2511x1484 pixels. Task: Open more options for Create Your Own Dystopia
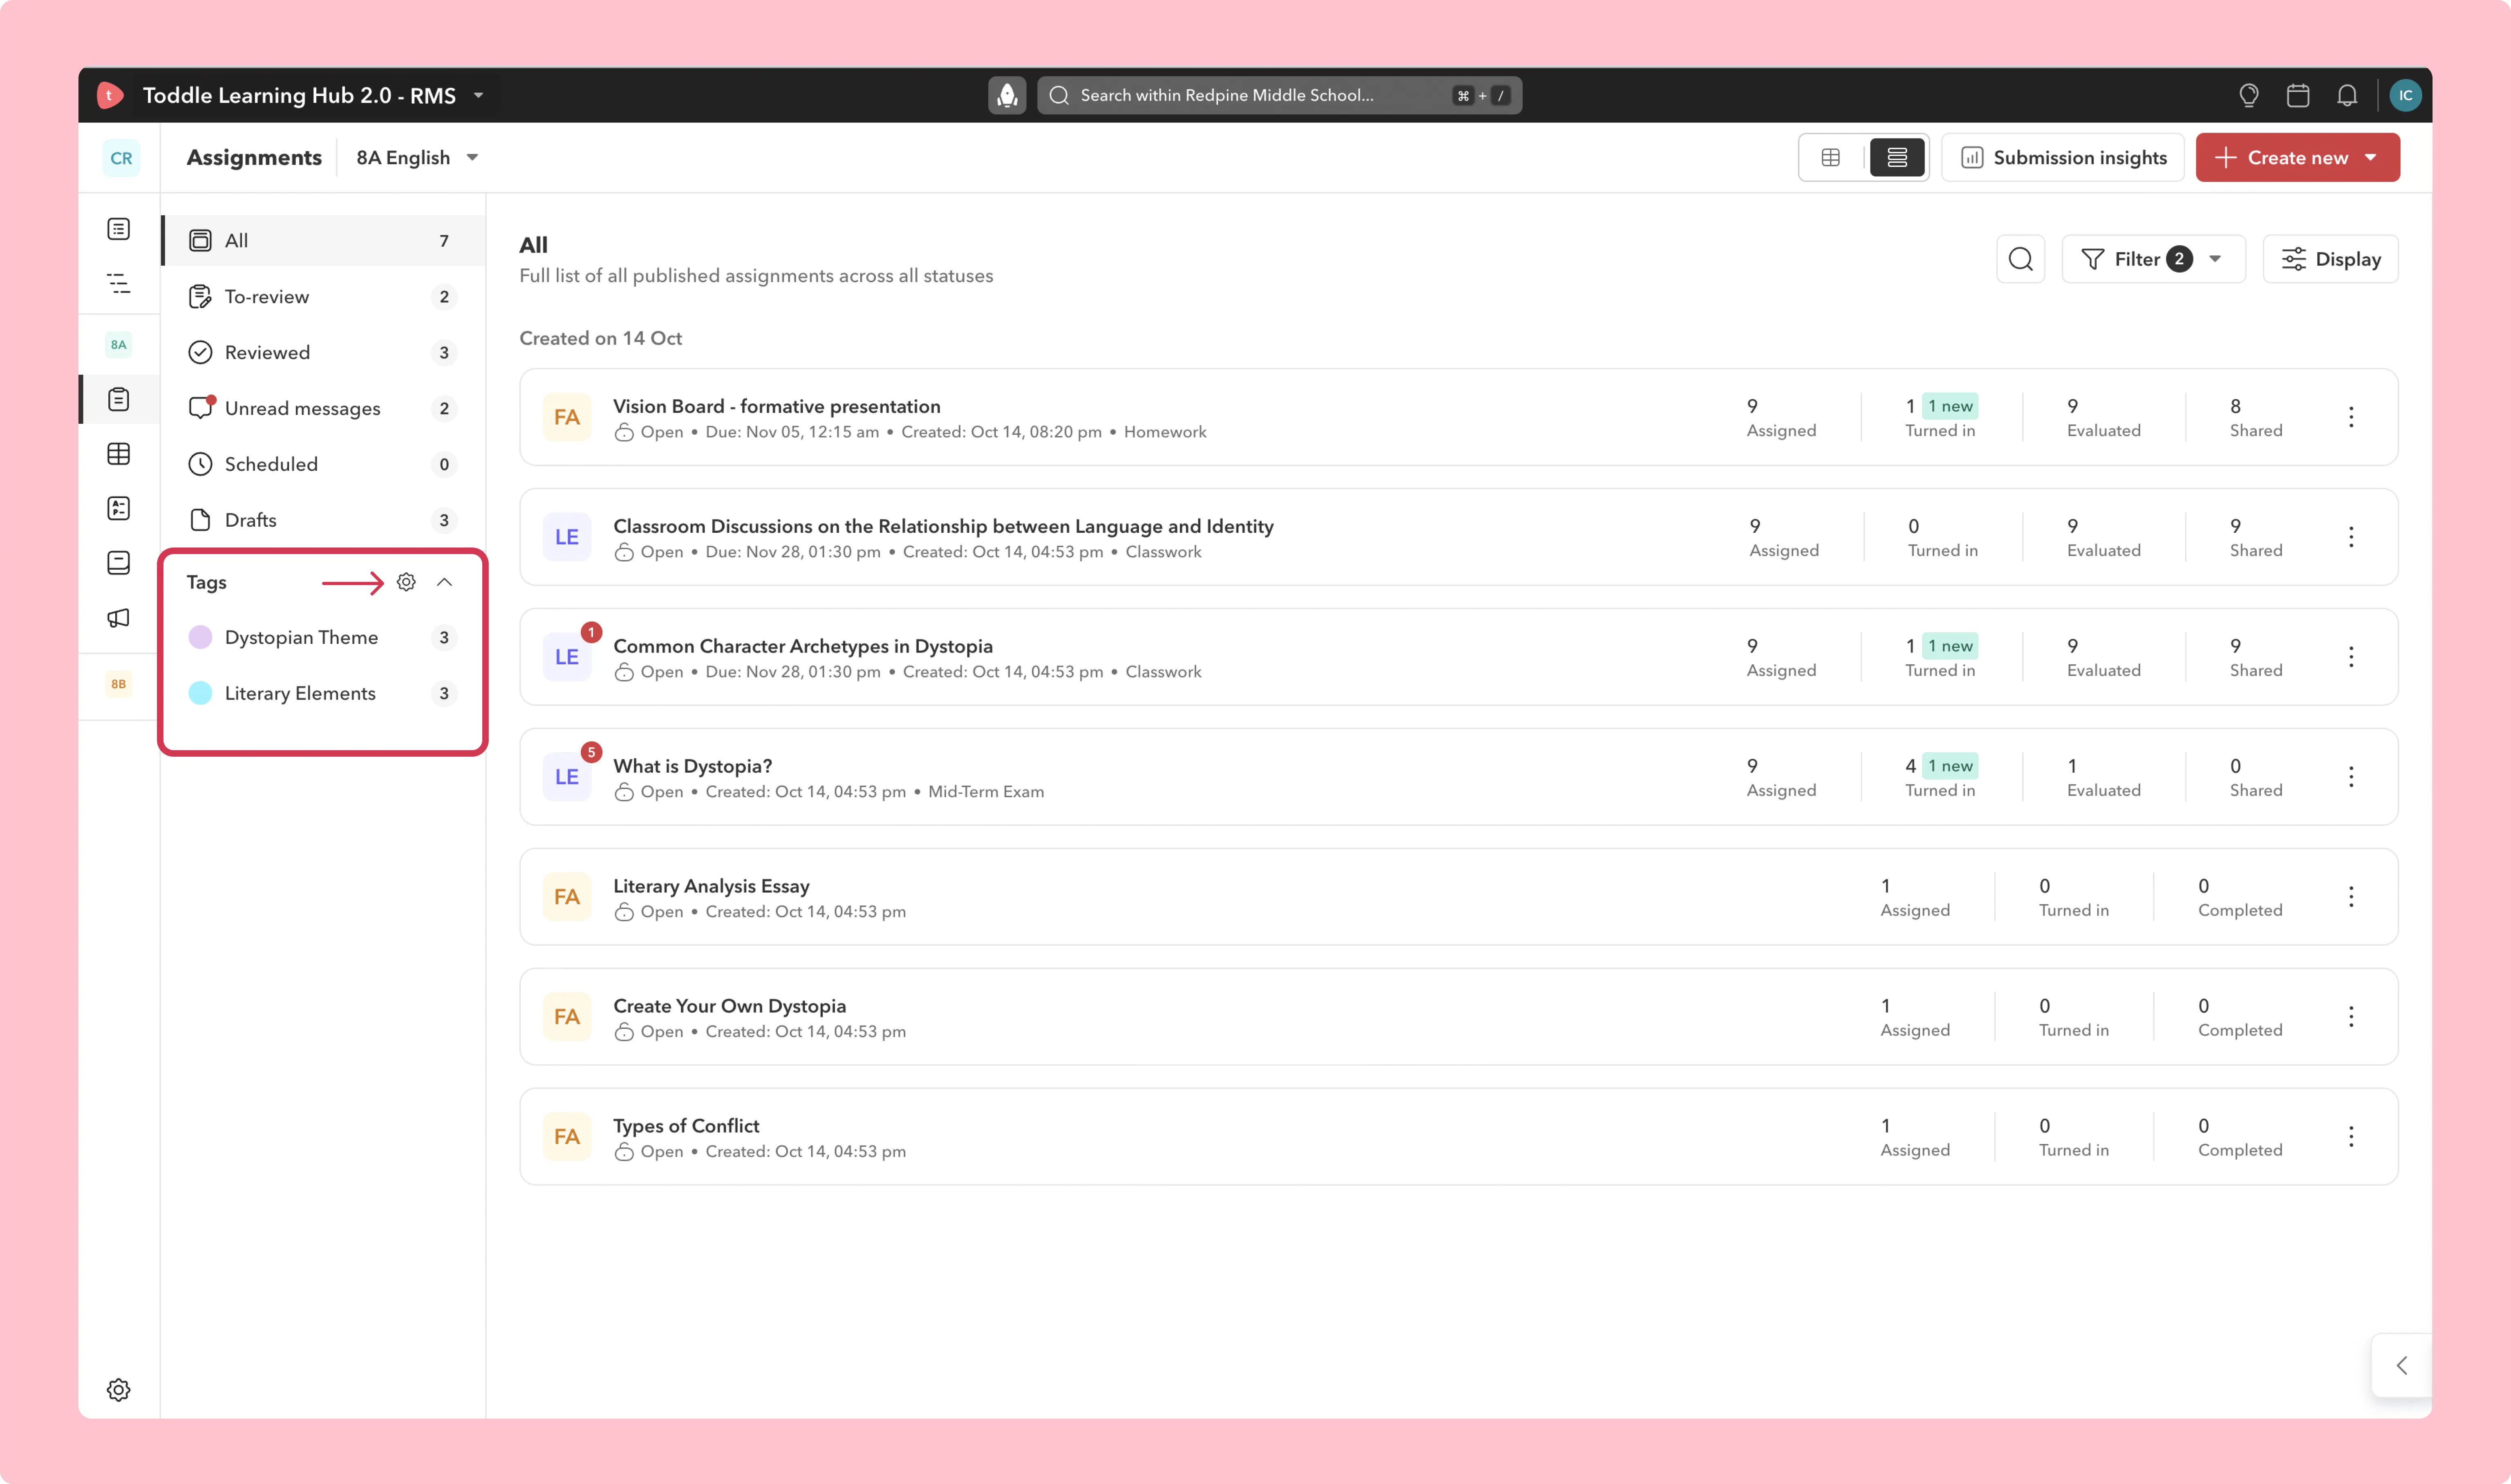(x=2351, y=1017)
